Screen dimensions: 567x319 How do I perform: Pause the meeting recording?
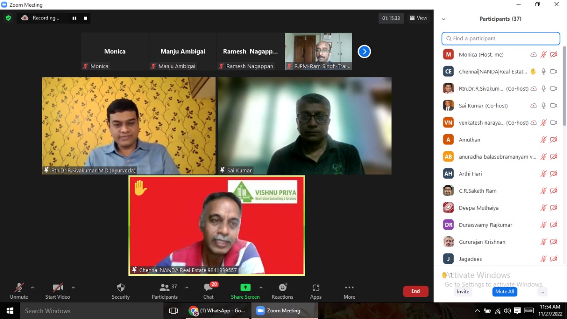coord(74,18)
